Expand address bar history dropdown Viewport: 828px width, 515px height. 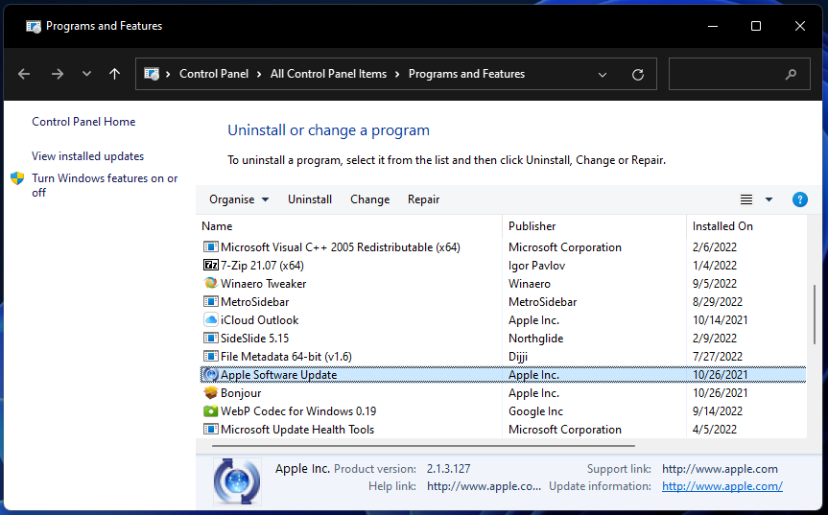(x=603, y=75)
